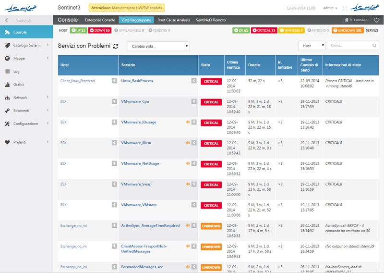Click the SentiNet logo at top left
Image resolution: width=384 pixels, height=273 pixels.
pos(21,8)
